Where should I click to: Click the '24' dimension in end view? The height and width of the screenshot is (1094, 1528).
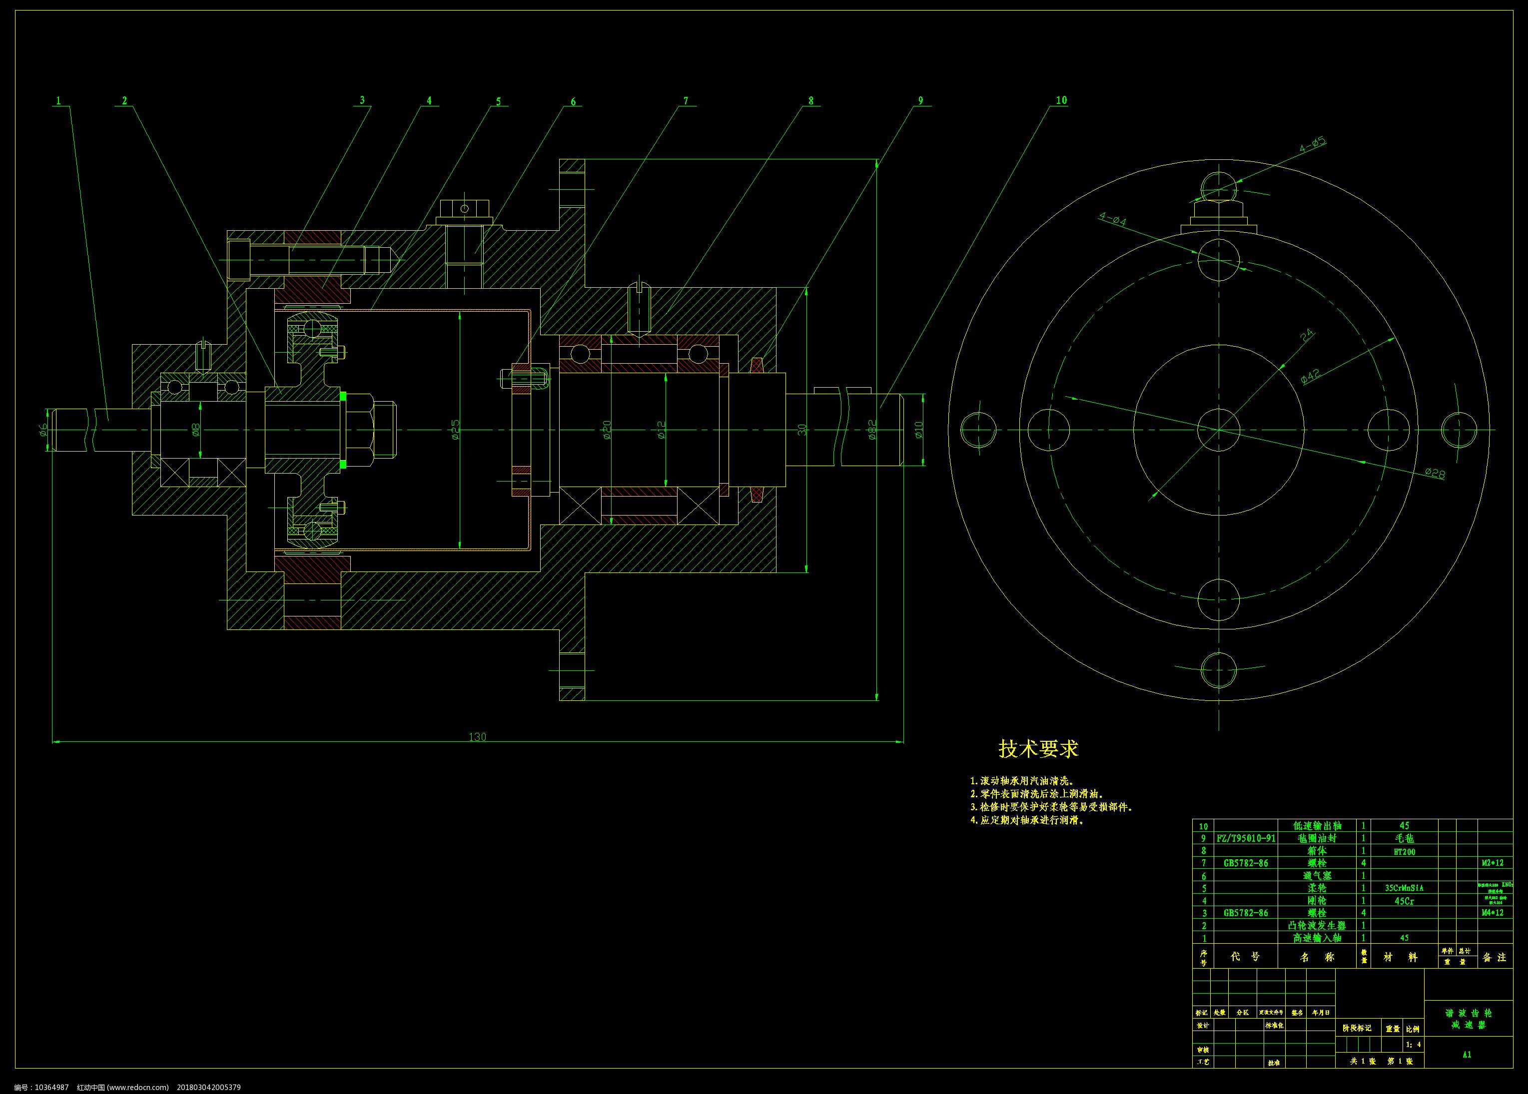pos(1306,334)
